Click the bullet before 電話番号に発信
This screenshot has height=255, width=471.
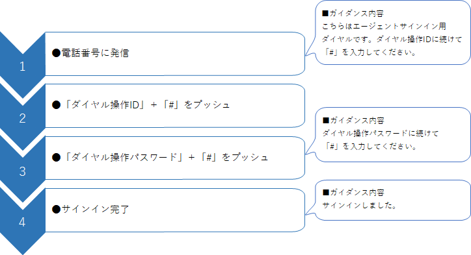[x=56, y=53]
